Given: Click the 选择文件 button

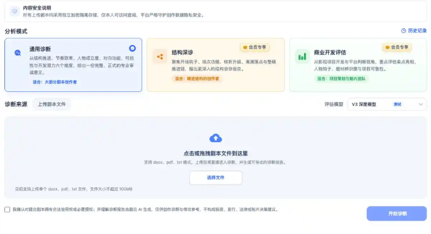Looking at the screenshot, I should [x=216, y=178].
